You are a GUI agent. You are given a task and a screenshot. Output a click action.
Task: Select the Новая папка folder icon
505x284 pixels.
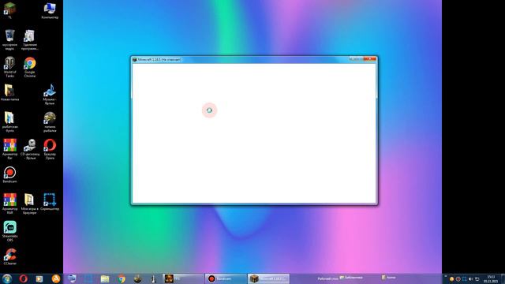[9, 92]
